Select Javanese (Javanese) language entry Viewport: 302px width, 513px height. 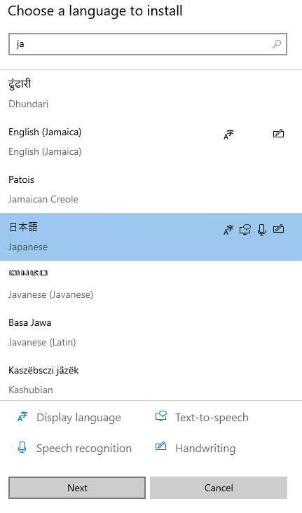151,285
